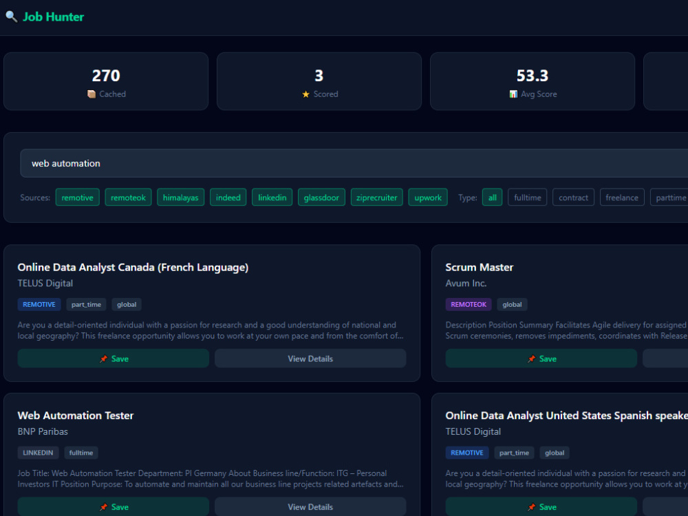Click the Cached box icon
The width and height of the screenshot is (688, 516).
click(92, 94)
